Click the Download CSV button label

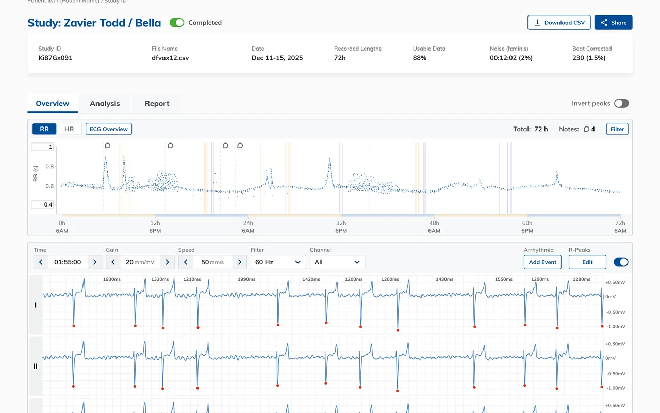tap(565, 23)
